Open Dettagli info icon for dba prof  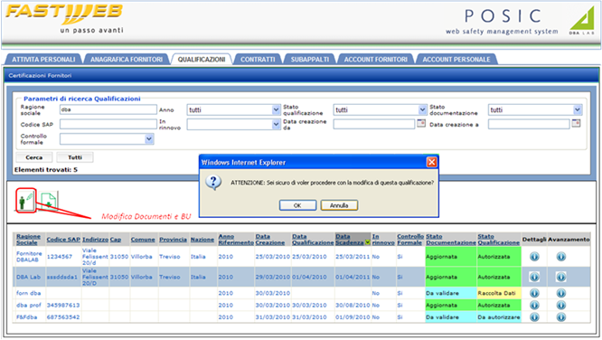tap(534, 305)
